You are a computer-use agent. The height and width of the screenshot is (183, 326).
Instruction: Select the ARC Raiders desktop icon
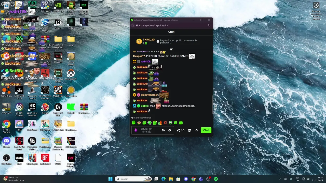(71, 142)
